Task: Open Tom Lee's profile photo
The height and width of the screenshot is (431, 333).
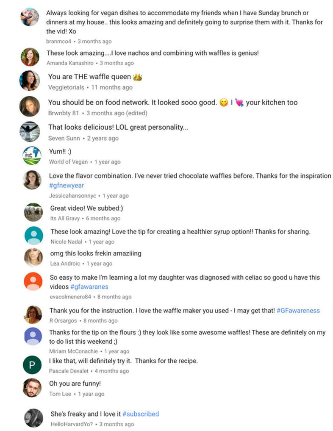Action: click(x=32, y=388)
